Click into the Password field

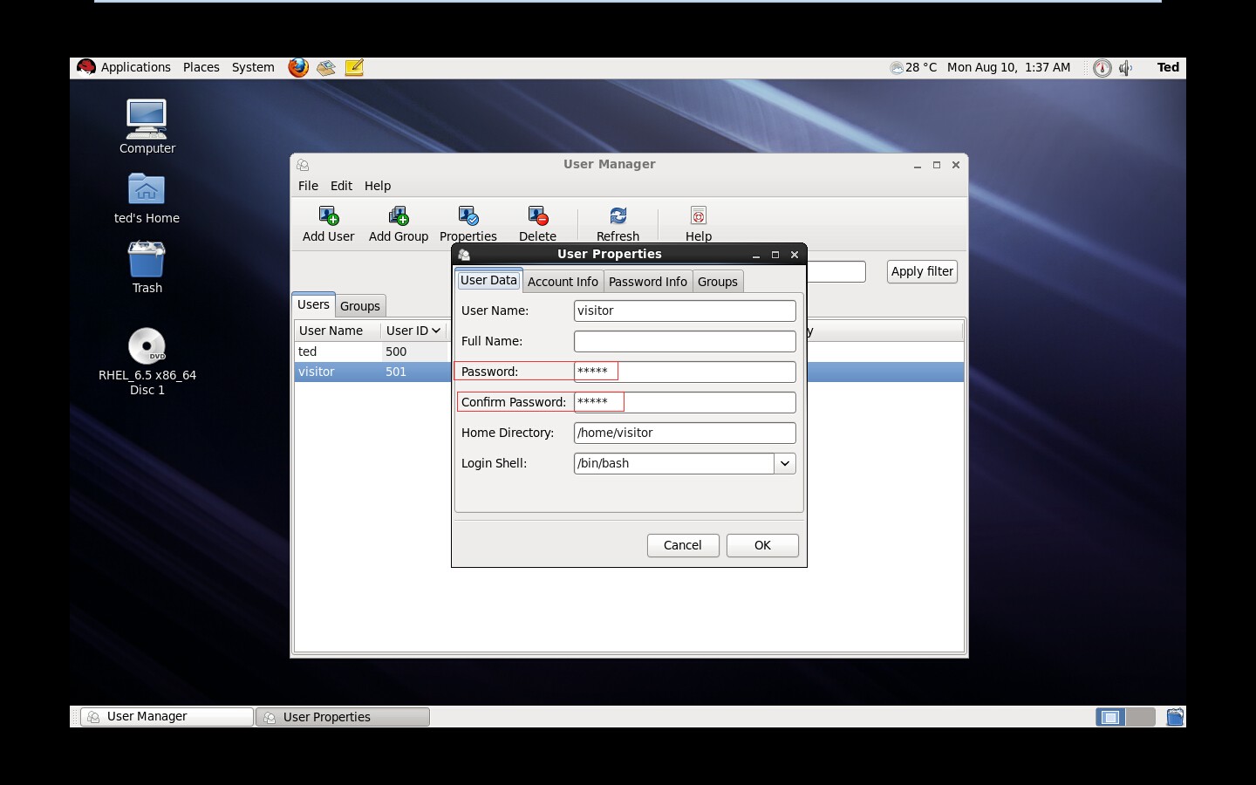(685, 372)
